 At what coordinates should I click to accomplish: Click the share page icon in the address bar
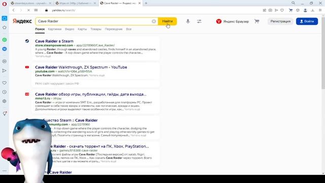[x=264, y=10]
